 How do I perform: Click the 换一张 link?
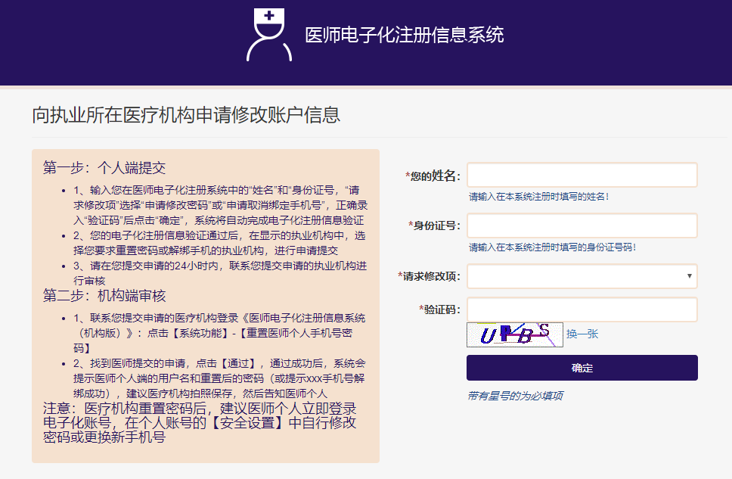pos(582,334)
